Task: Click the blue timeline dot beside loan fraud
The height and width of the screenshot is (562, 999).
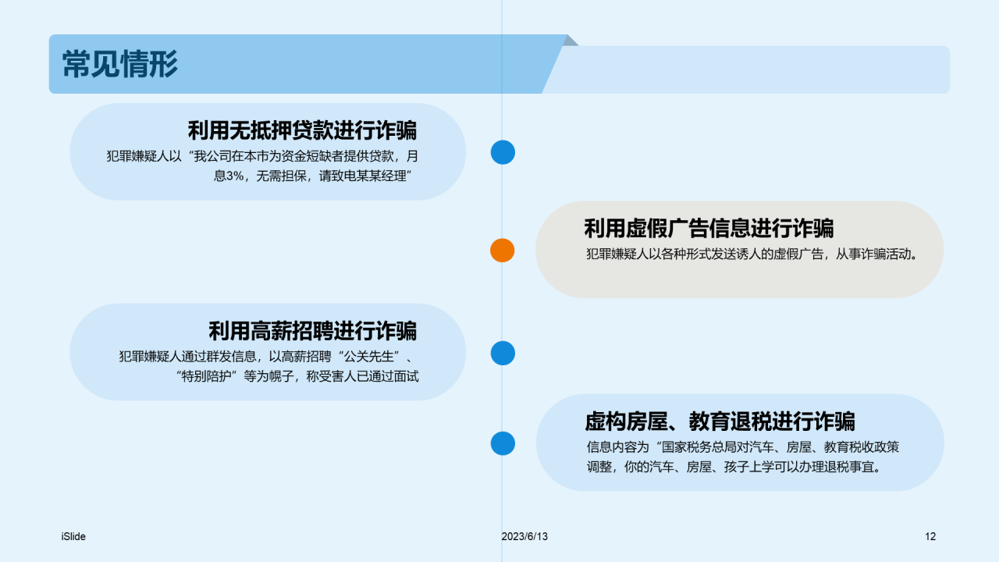Action: tap(503, 152)
